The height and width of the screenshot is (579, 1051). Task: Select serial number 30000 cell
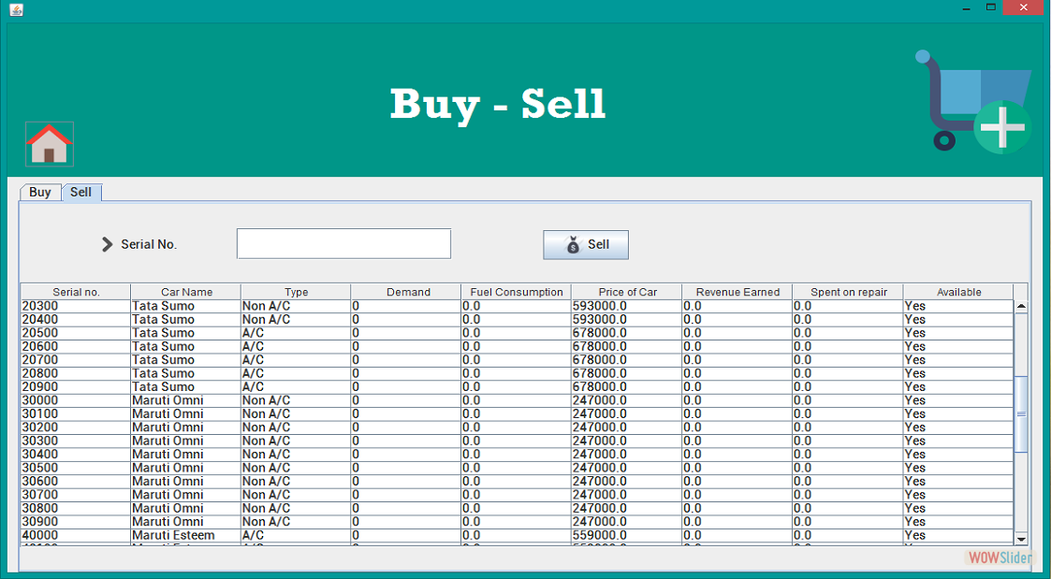pos(76,400)
